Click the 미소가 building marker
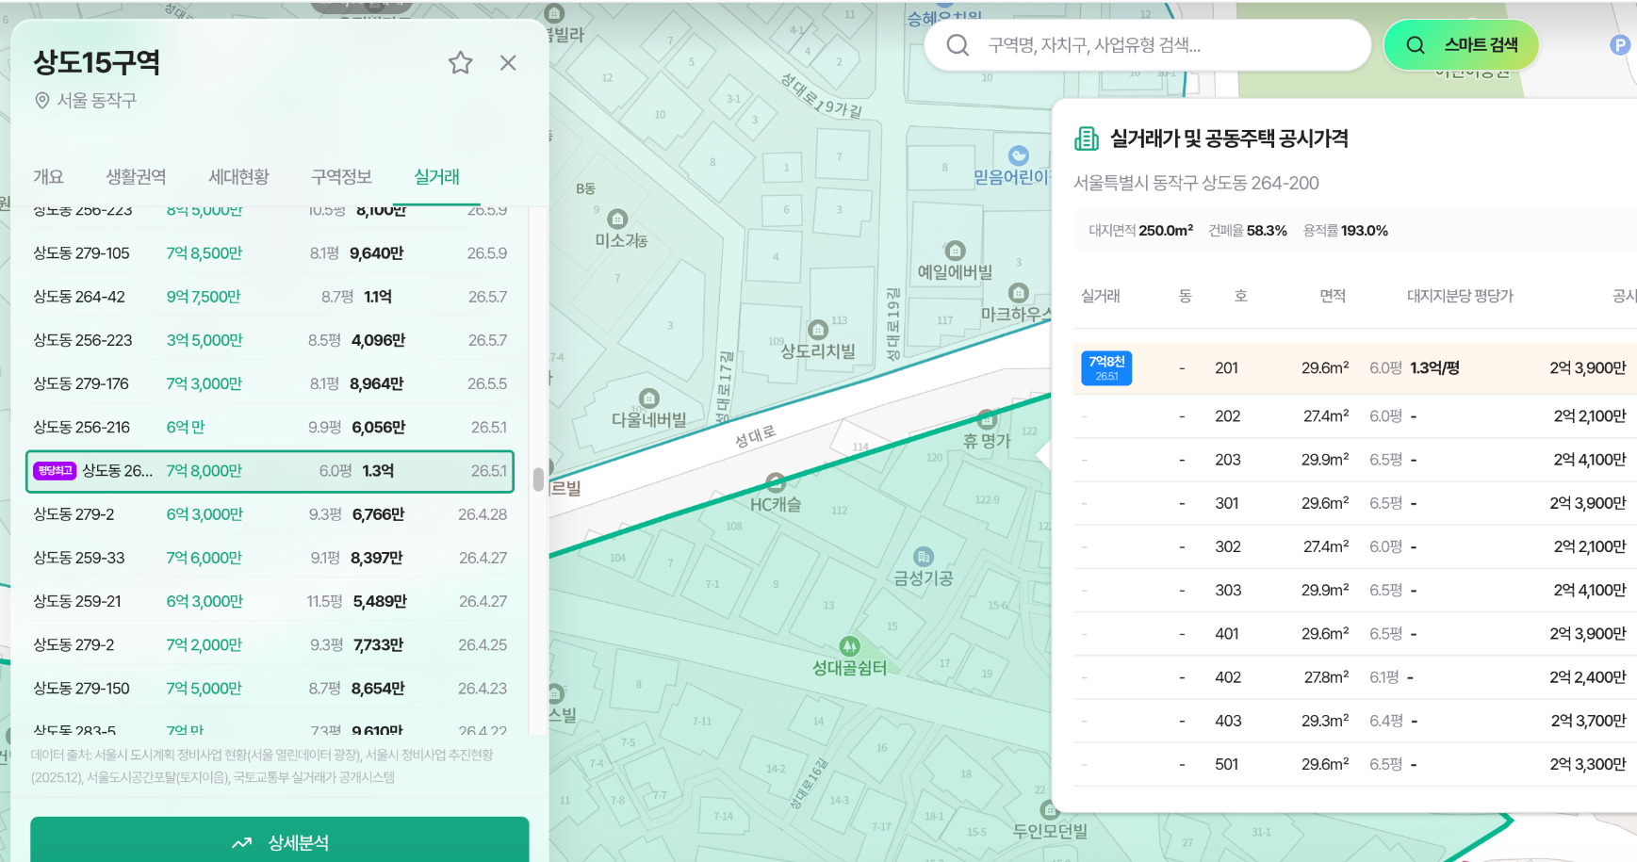Screen dimensions: 1637x862 [x=618, y=220]
